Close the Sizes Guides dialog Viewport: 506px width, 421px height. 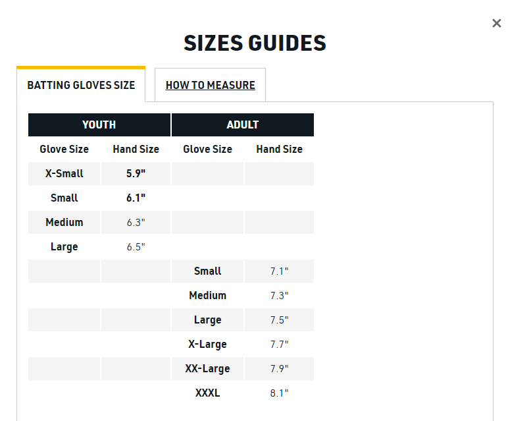(496, 24)
